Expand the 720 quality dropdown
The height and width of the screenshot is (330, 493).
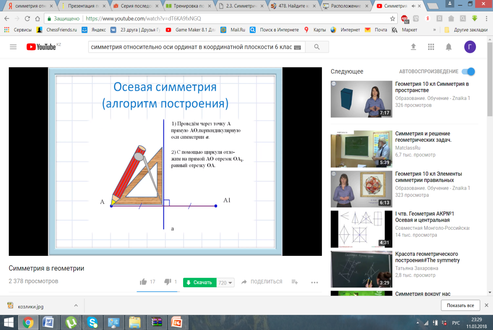[x=226, y=283]
